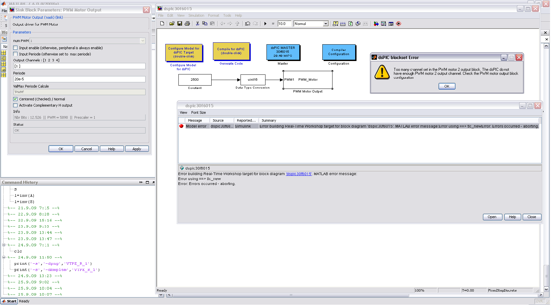Enable the Input enable checkbox

[x=15, y=48]
